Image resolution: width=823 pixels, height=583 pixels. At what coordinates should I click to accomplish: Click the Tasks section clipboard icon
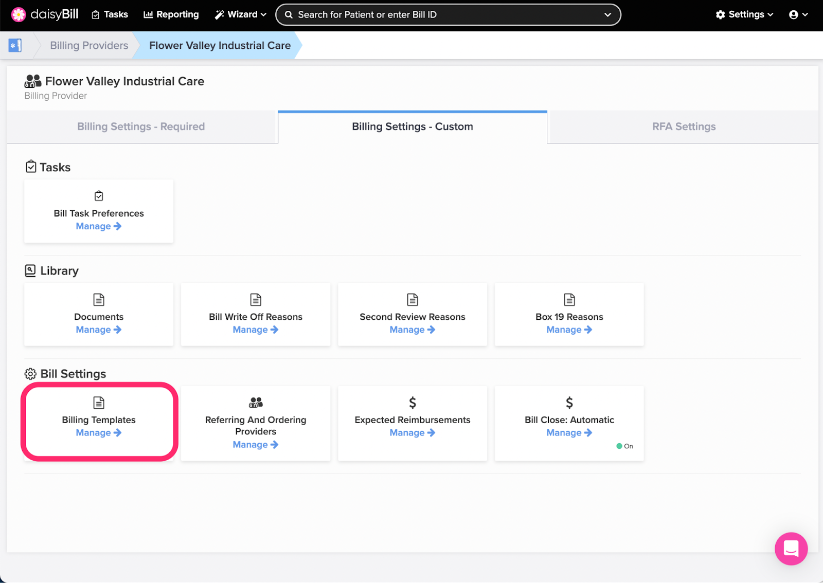click(x=31, y=167)
